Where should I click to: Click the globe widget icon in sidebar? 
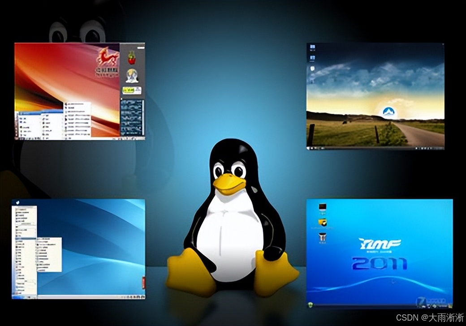coord(132,75)
